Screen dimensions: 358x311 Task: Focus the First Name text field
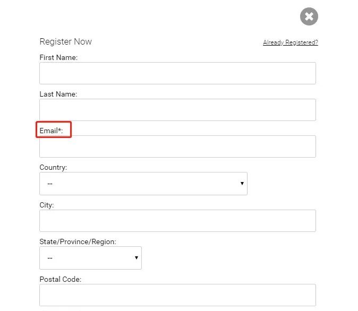pos(177,73)
